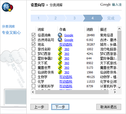
Task: Click the 360 icon beside 梦幻西游
Action: pos(60,53)
